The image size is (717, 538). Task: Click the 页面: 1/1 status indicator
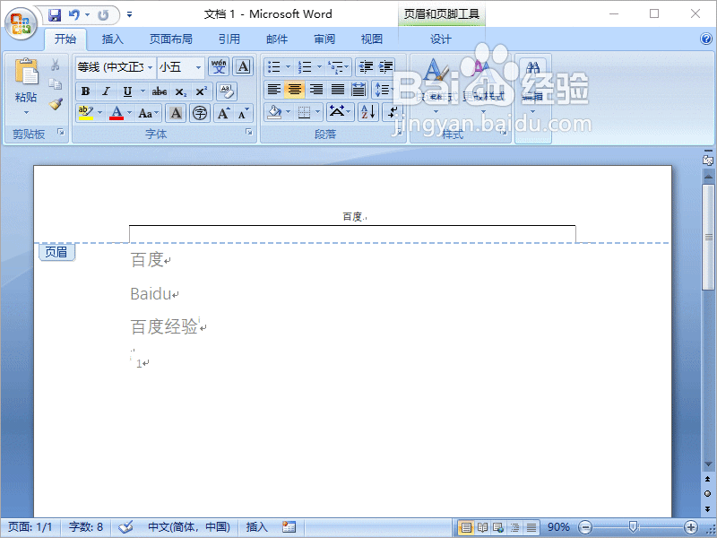pos(30,527)
